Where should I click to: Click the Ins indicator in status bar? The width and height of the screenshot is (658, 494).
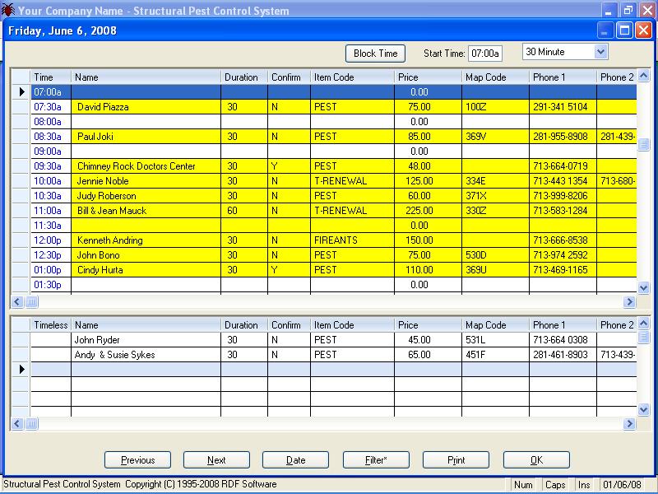[584, 485]
